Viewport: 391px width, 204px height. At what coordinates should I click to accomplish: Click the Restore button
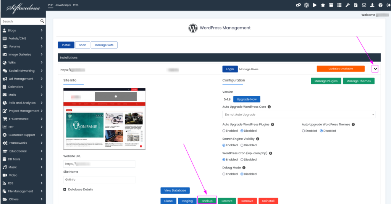pyautogui.click(x=227, y=201)
